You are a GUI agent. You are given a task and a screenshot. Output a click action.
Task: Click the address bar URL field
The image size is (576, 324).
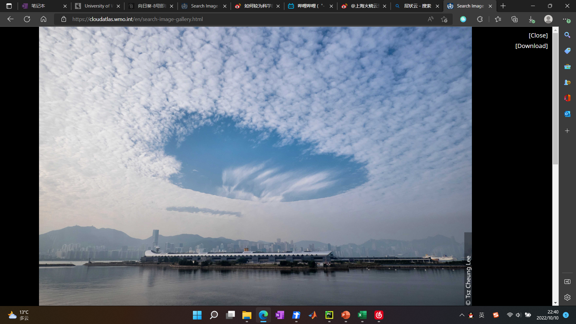point(240,19)
